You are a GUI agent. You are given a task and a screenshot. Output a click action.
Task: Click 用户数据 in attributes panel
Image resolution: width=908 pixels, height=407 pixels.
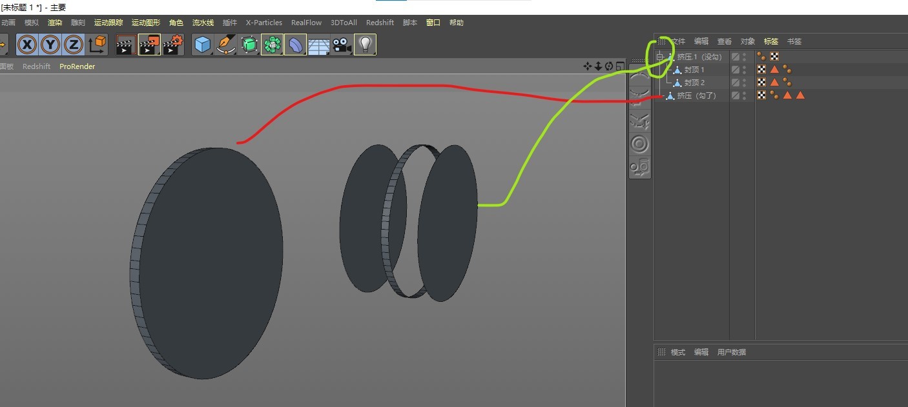pos(731,352)
